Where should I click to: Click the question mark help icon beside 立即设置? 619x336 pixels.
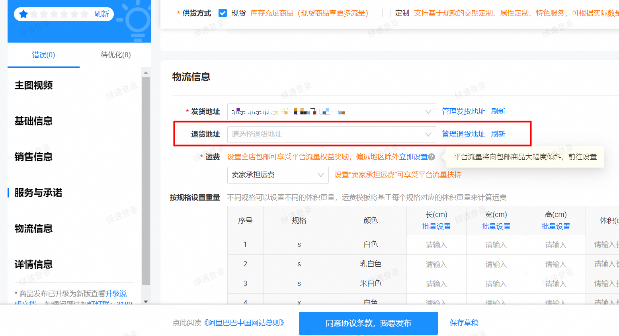(432, 157)
